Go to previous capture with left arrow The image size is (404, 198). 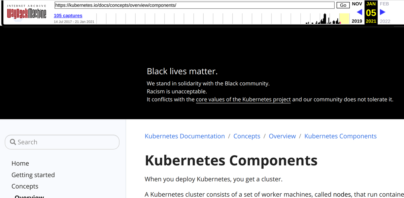(360, 12)
